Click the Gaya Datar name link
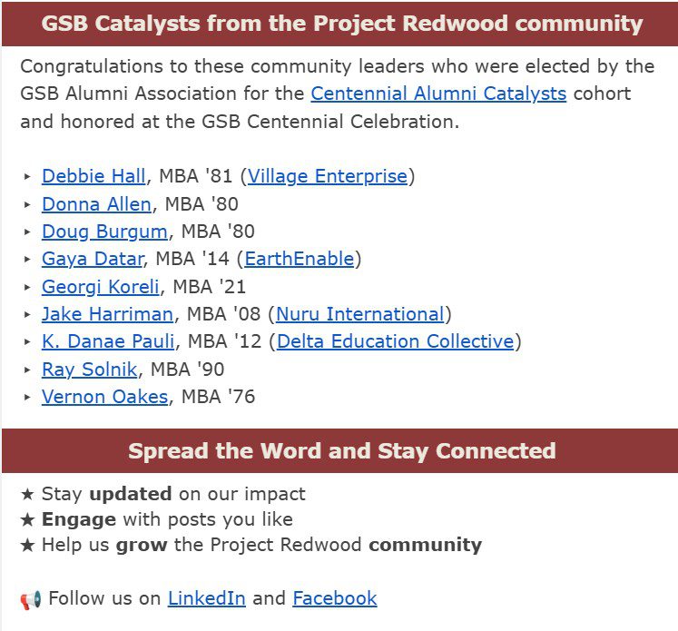 (x=92, y=259)
